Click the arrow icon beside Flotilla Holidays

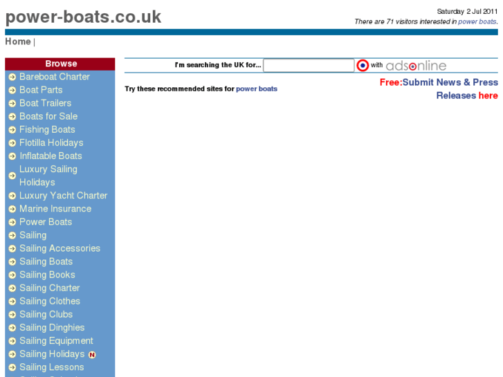pyautogui.click(x=12, y=142)
